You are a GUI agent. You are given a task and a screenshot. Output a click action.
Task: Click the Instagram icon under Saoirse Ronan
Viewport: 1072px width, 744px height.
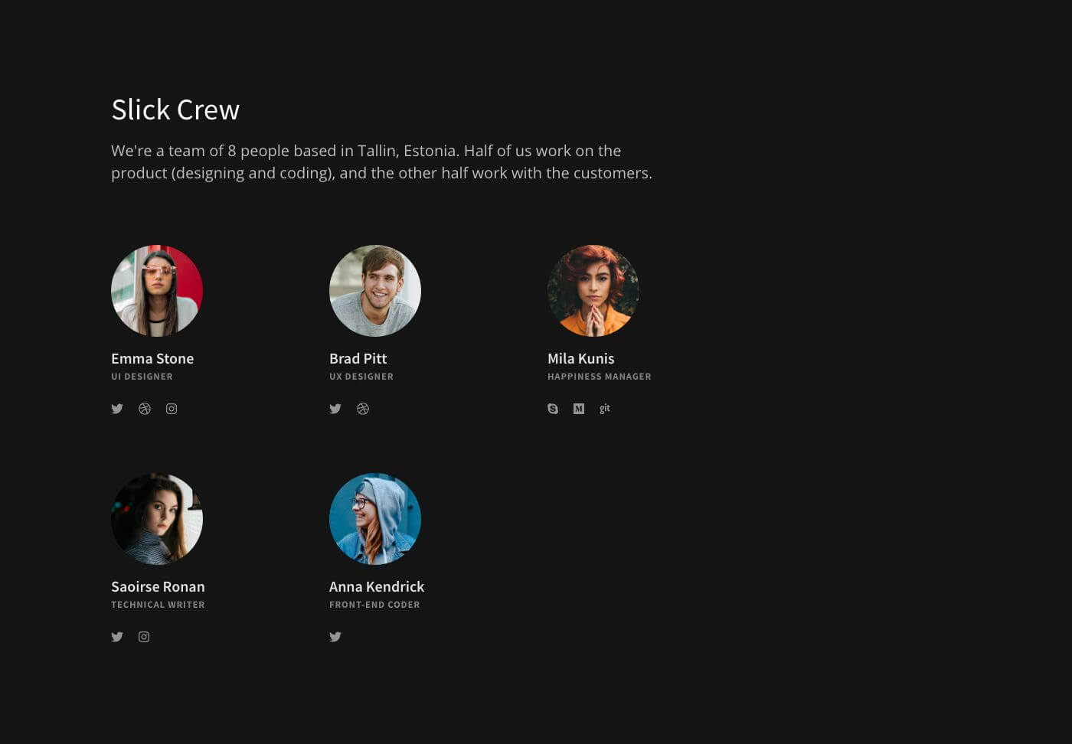click(144, 637)
